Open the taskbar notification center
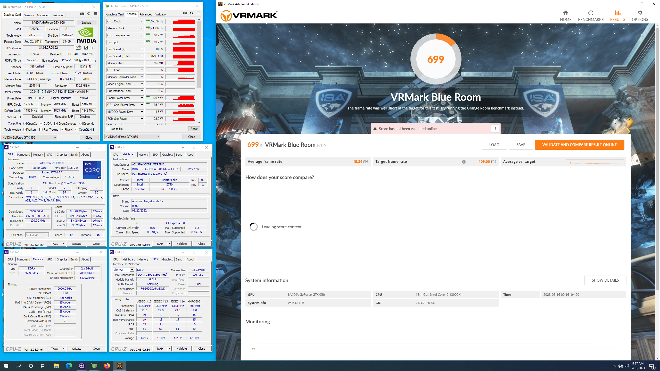 coord(652,366)
